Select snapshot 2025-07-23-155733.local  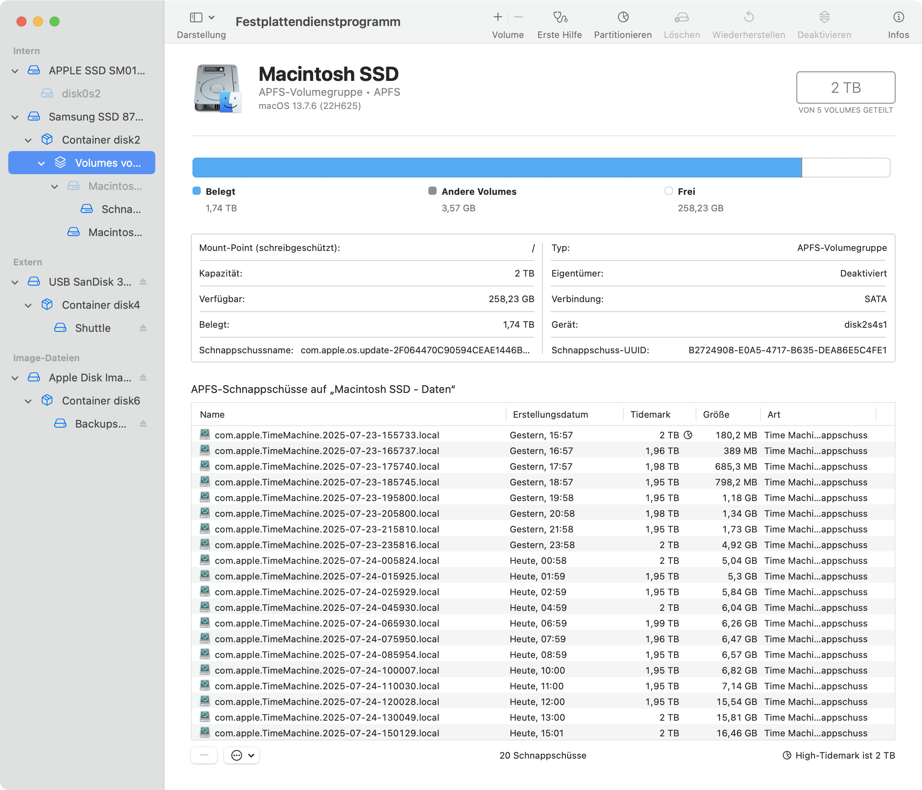click(543, 435)
